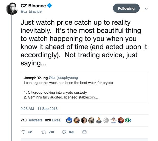
Task: Open CZ Binance profile picture
Action: click(12, 8)
